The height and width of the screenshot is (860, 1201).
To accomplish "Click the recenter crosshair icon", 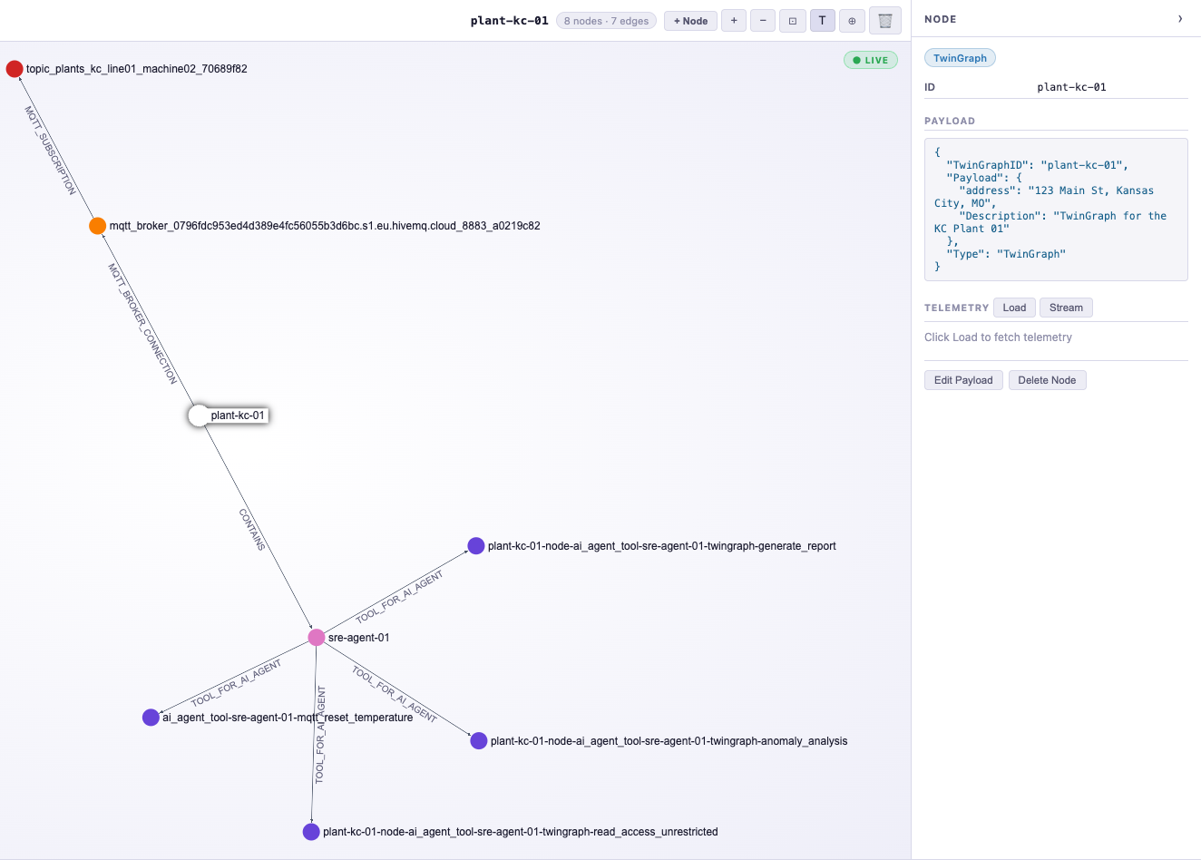I will [x=852, y=20].
